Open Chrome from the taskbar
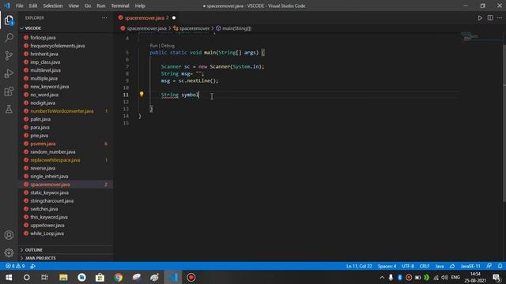Viewport: 506px width, 284px height. (x=119, y=277)
